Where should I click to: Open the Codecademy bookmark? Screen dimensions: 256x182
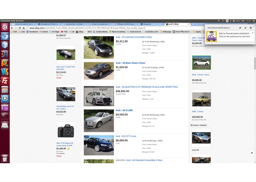coord(100,32)
